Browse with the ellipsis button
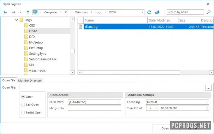 click(x=208, y=88)
